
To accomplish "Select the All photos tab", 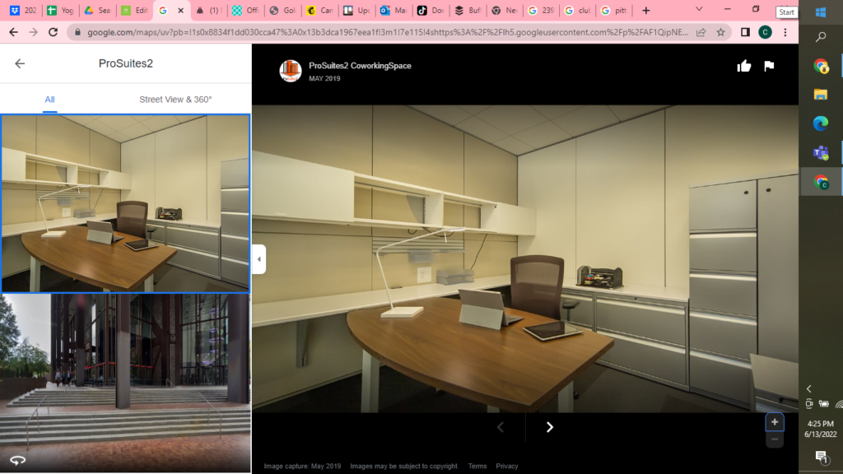I will point(49,100).
